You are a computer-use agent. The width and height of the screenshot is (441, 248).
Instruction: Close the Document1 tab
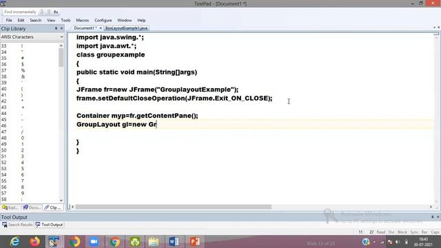(101, 28)
